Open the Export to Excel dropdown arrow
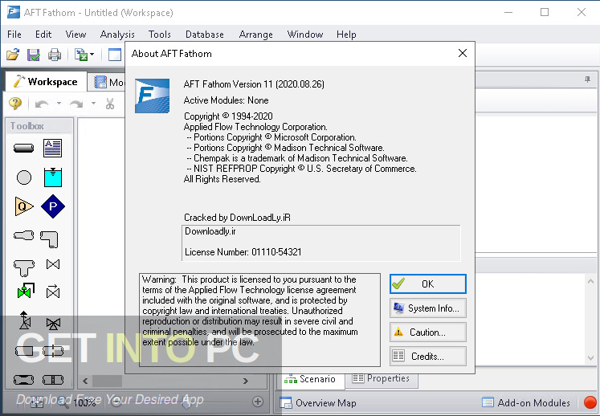 click(92, 55)
